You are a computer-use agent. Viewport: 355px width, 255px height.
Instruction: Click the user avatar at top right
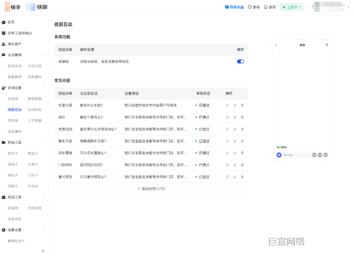(316, 7)
